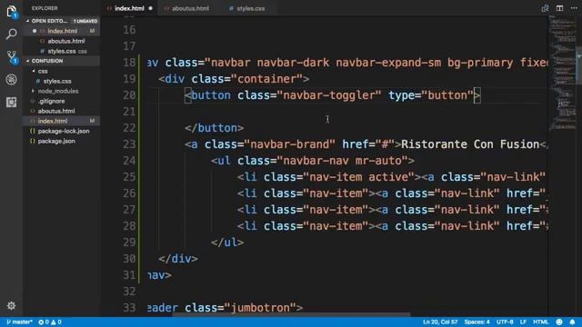Click the closing </ul> tag on line 29
The image size is (582, 327).
227,243
